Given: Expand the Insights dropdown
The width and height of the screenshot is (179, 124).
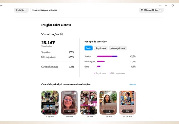Looking at the screenshot, I should [x=21, y=10].
